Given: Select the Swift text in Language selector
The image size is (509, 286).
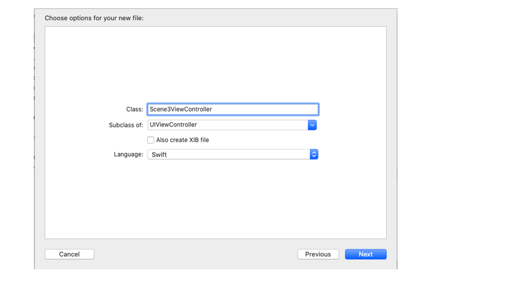Looking at the screenshot, I should pos(159,155).
